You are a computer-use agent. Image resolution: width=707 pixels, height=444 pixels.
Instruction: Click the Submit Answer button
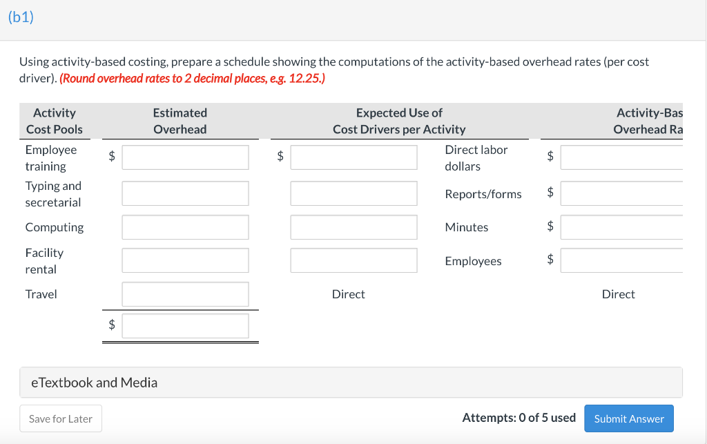[628, 418]
